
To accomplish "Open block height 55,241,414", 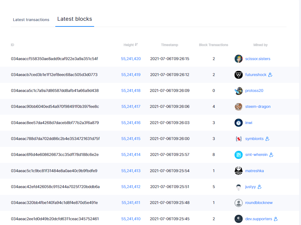I will click(x=131, y=155).
